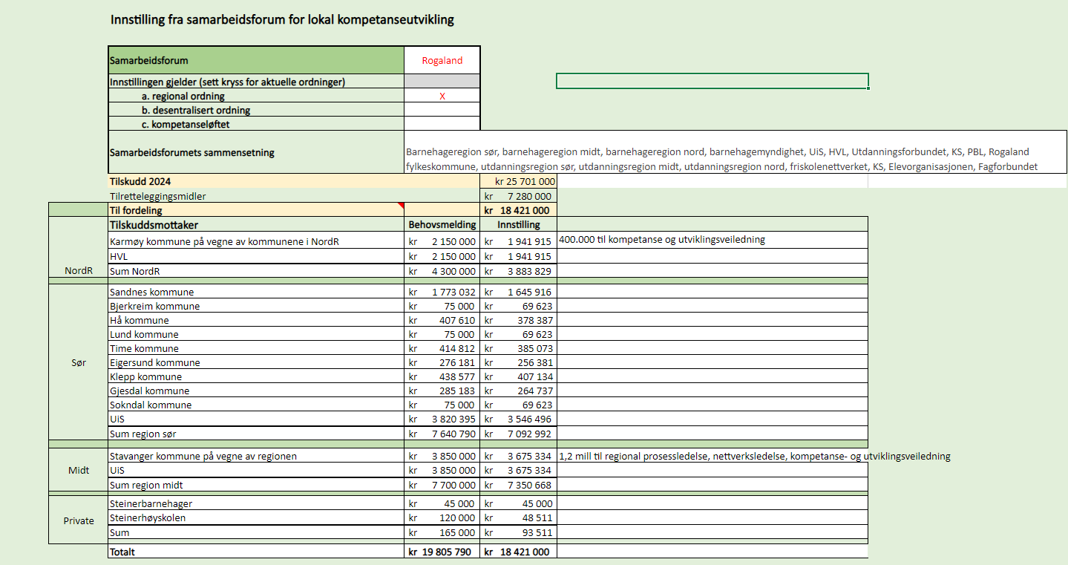1068x565 pixels.
Task: Select the Tilretteleggingsmidler amount 7 280 000
Action: pos(518,196)
